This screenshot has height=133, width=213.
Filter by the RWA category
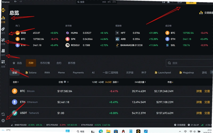click(x=47, y=72)
